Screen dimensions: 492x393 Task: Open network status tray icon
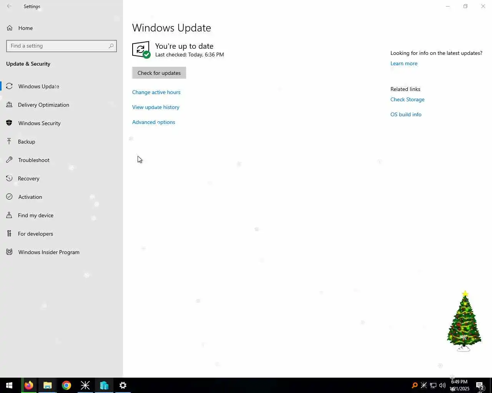pos(433,385)
